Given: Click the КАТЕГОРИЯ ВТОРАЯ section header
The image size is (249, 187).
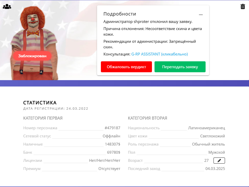Looking at the screenshot, I should (x=147, y=118).
